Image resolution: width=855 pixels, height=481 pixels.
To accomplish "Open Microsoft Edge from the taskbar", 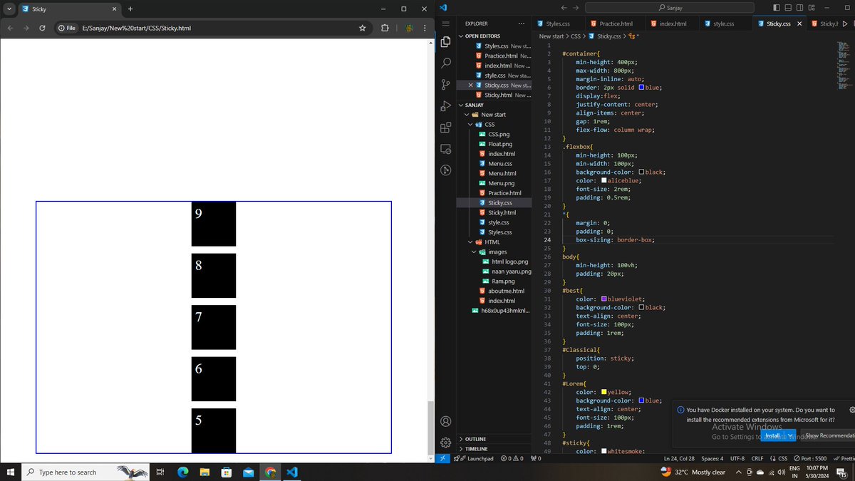I will [182, 472].
